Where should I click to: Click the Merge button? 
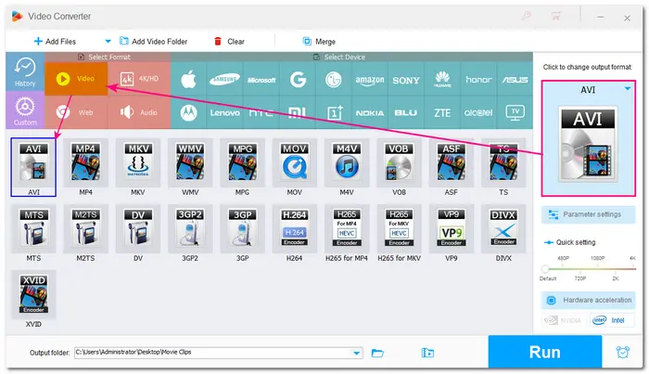coord(319,42)
